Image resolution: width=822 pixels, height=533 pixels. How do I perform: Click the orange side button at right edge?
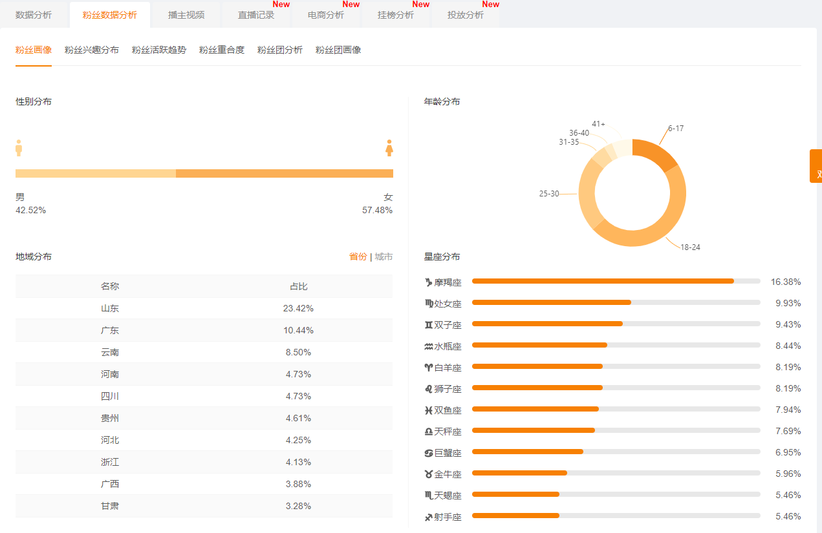[816, 166]
